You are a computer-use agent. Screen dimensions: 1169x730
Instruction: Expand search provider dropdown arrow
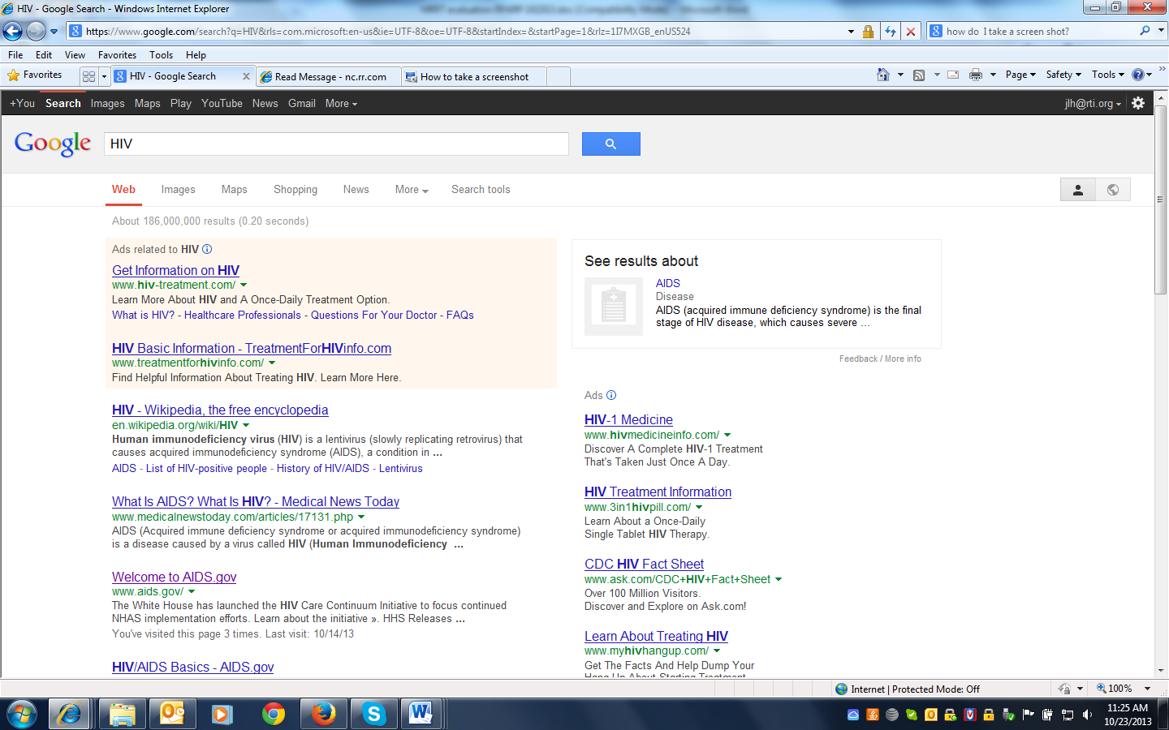point(1161,31)
